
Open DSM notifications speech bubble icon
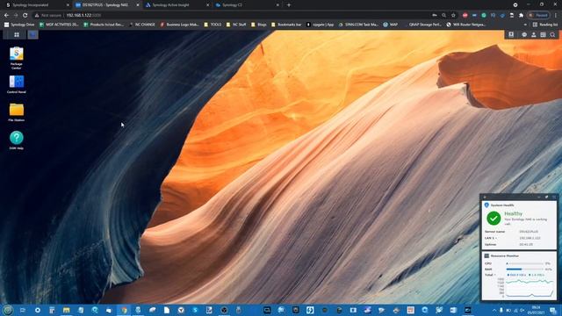click(524, 35)
